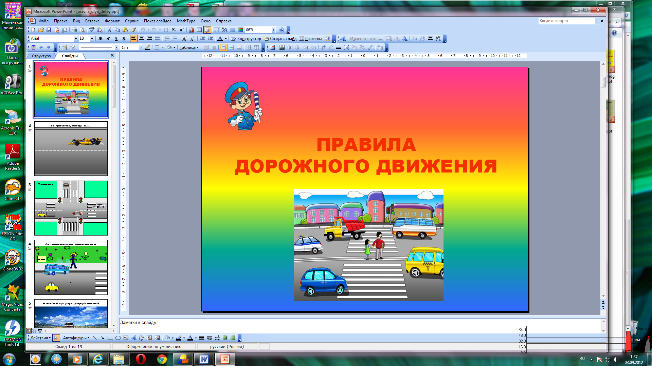Screen dimensions: 652x366
Task: Click the Save floppy disk icon
Action: (49, 30)
